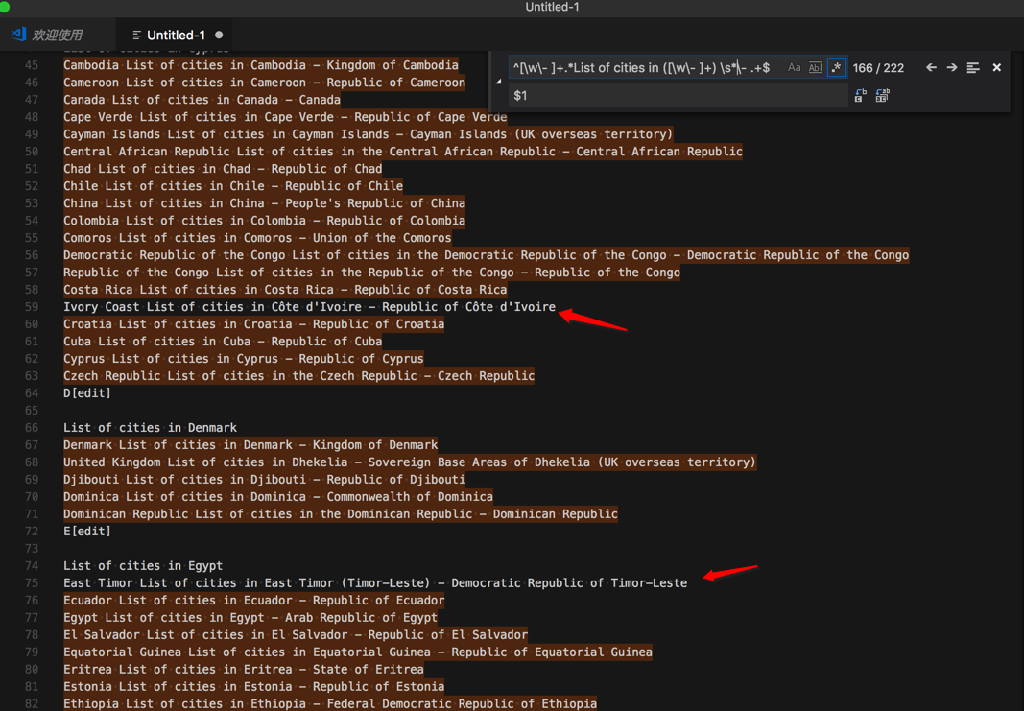This screenshot has width=1024, height=711.
Task: Click the Cyprus line of text
Action: (244, 359)
